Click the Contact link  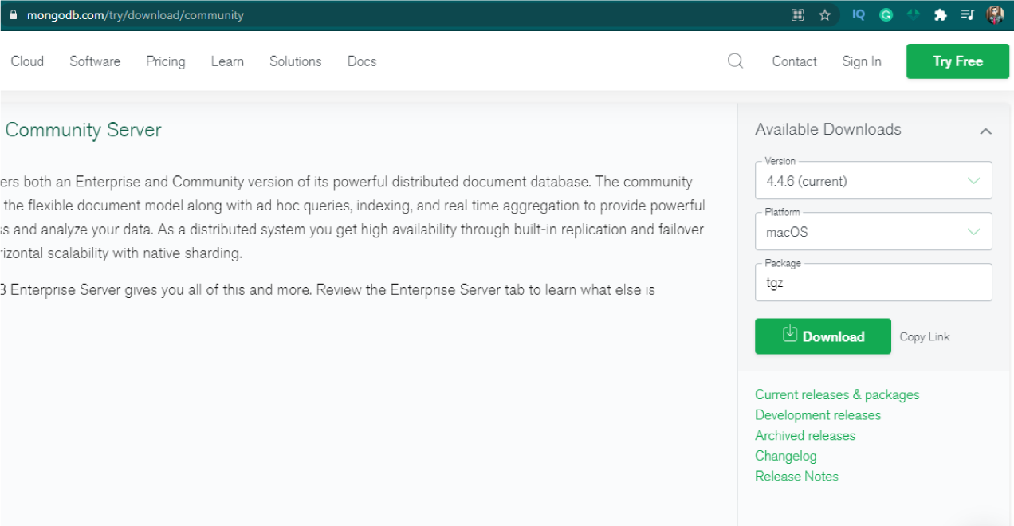click(794, 61)
